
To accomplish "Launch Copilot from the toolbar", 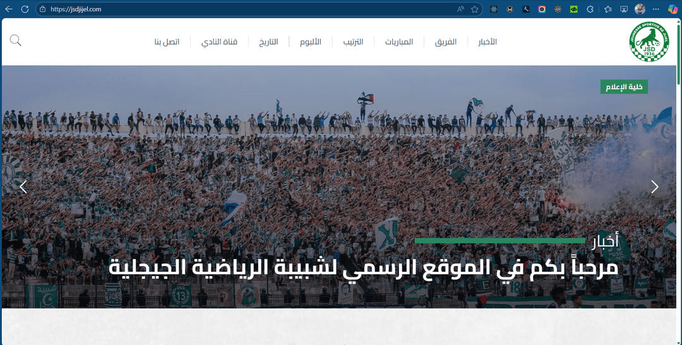I will [x=673, y=9].
